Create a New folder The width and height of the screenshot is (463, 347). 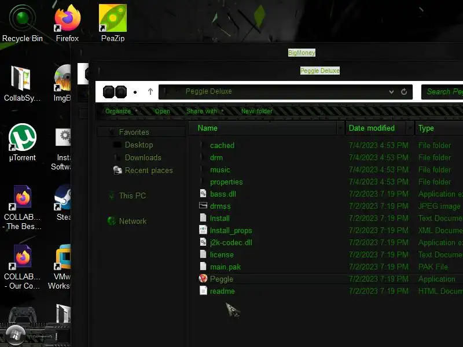[256, 111]
